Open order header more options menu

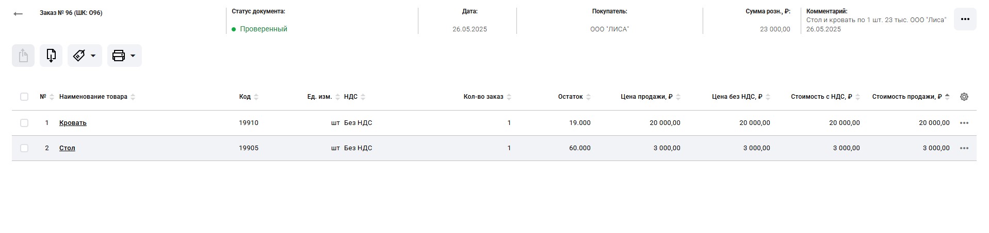[x=965, y=19]
